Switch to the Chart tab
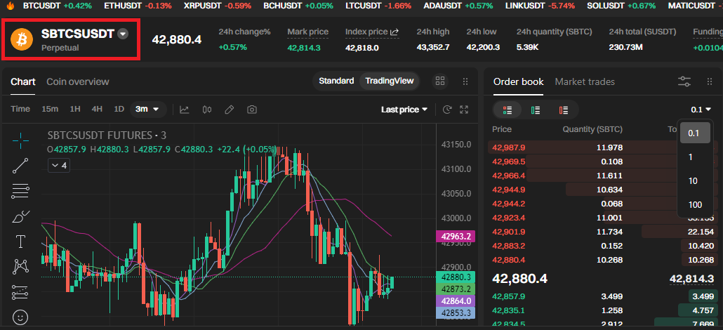Viewport: 723px width, 330px height. [23, 81]
